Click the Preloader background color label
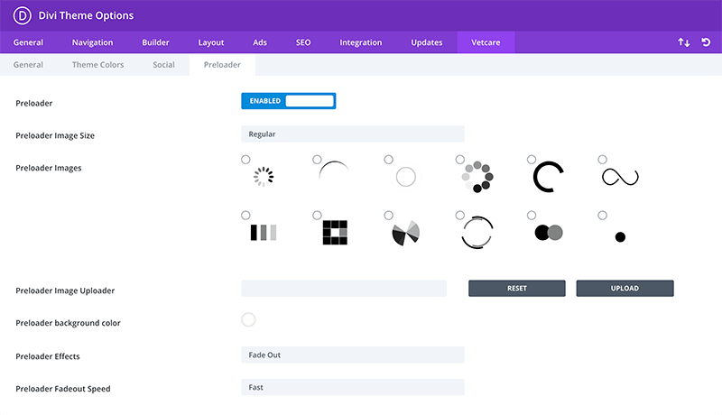This screenshot has height=415, width=722. [69, 323]
